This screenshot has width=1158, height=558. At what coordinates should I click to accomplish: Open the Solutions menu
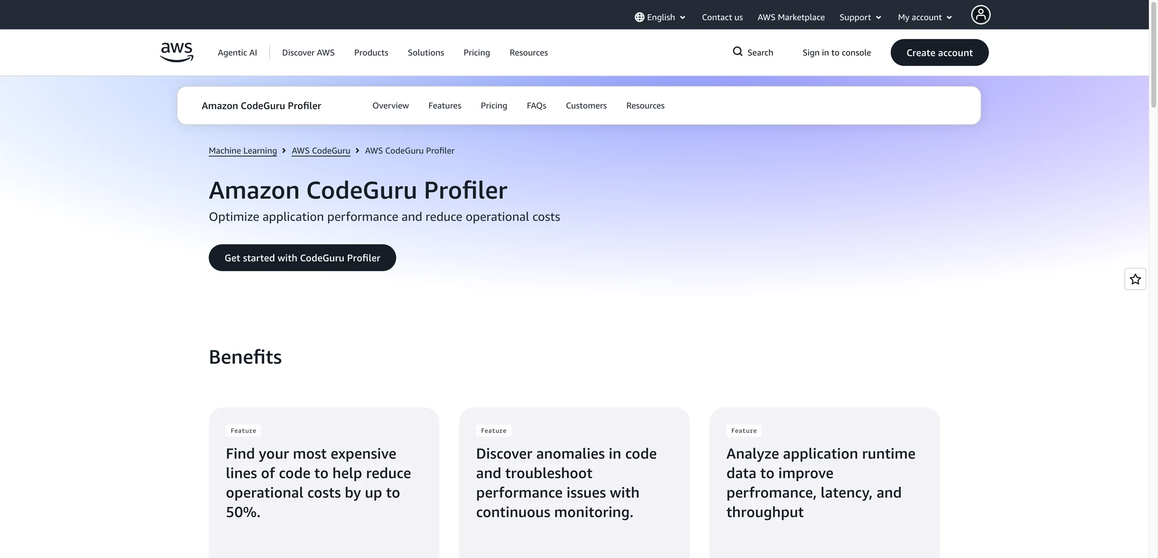click(x=426, y=53)
